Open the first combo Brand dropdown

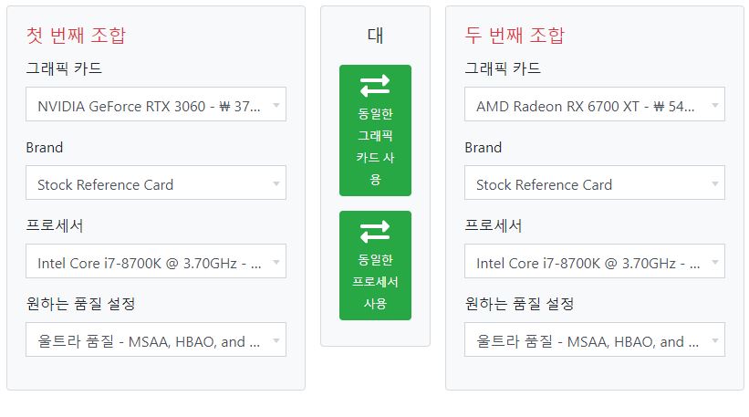156,182
